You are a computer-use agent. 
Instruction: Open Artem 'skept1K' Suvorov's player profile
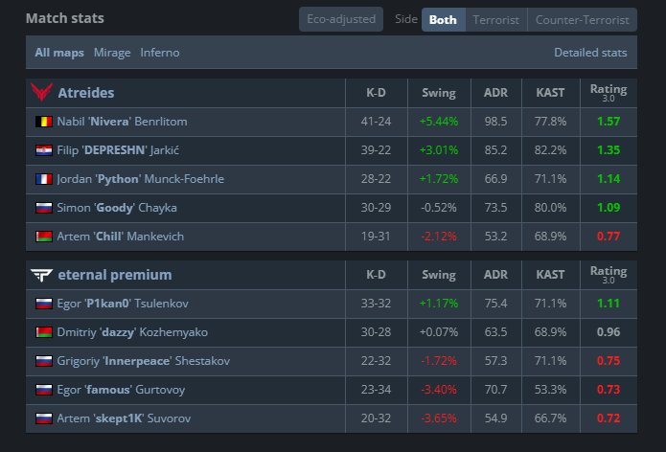coord(124,418)
